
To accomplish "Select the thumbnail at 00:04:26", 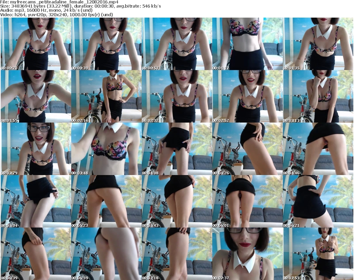I will [x=248, y=149].
